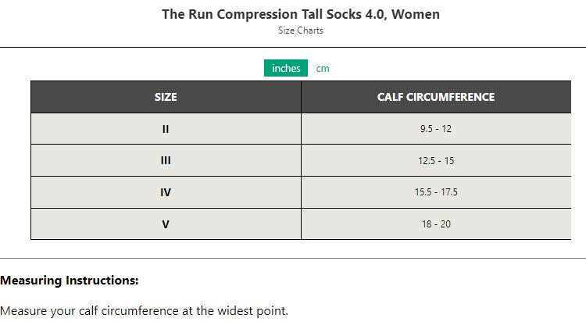Click the 9.5 - 12 measurement cell

pos(435,129)
